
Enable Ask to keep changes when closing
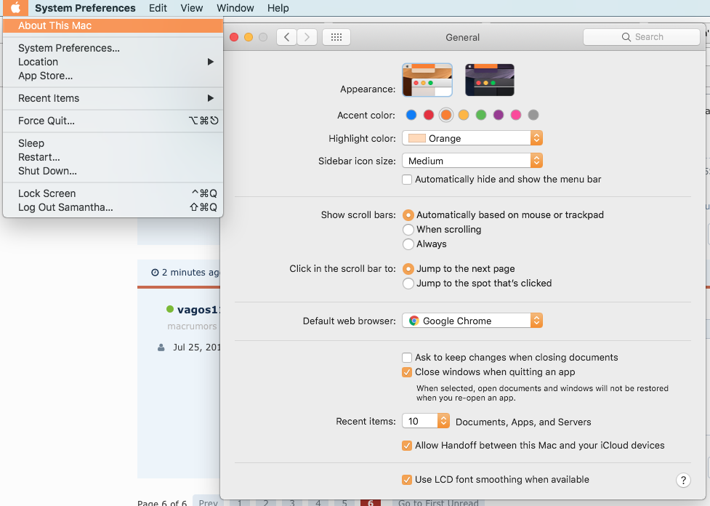pos(407,358)
